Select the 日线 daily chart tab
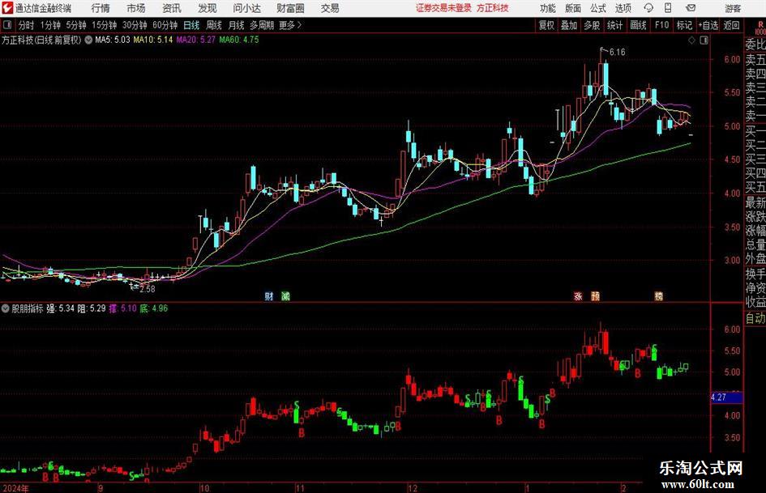Viewport: 766px width, 493px height. (191, 25)
